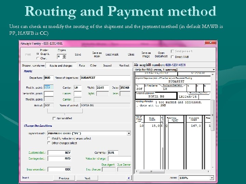Screen dimensions: 246x184
Task: Click BUDAPEST in waybill preview
Action: 176,81
